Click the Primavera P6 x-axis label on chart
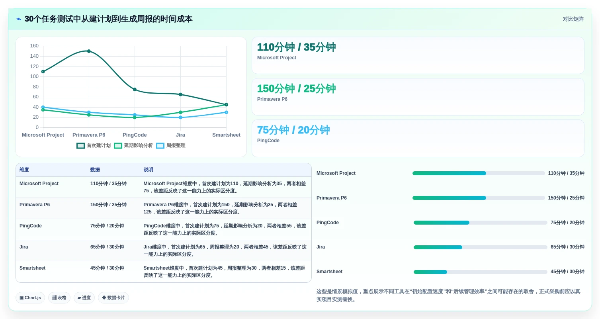 point(89,135)
